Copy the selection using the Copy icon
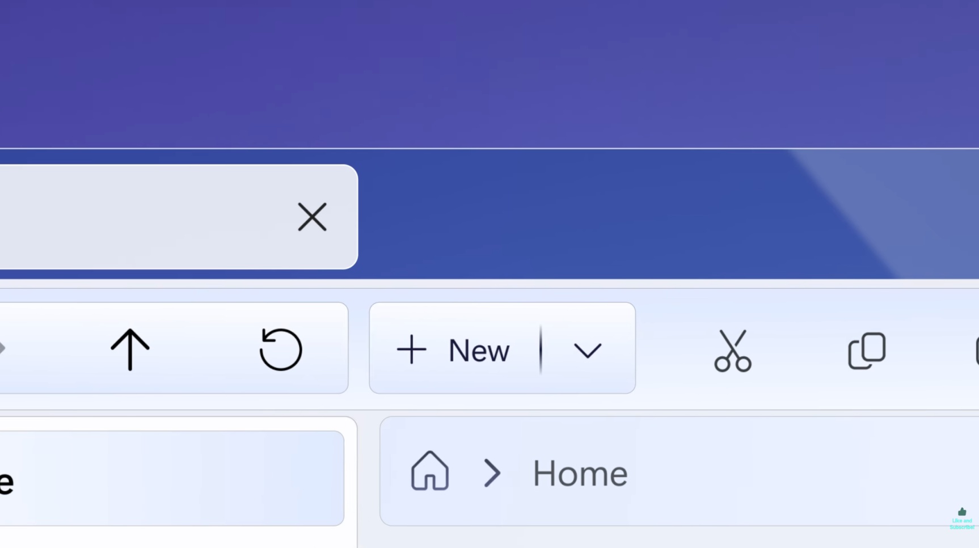 [867, 351]
